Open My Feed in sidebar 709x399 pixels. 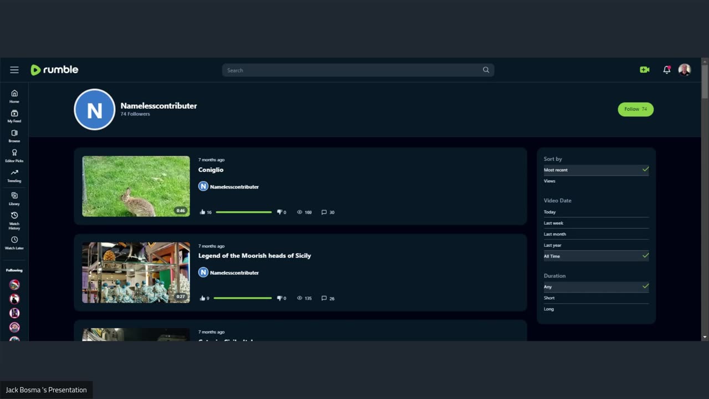pyautogui.click(x=14, y=116)
